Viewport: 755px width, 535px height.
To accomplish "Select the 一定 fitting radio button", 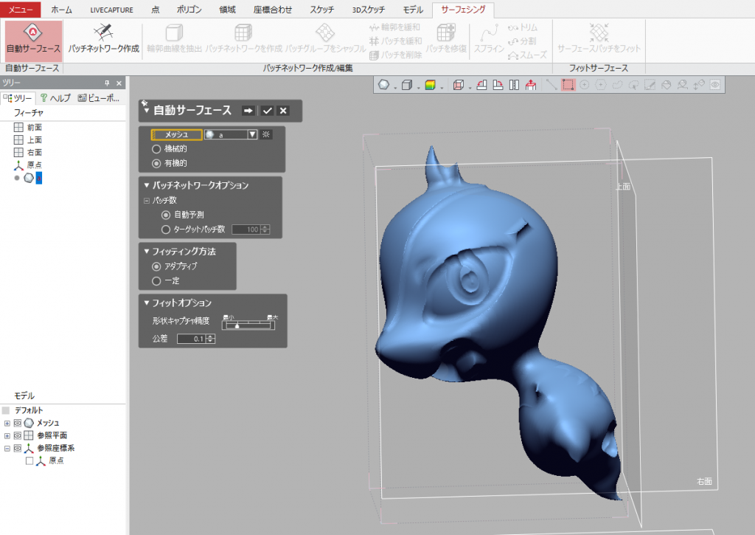I will pos(156,280).
